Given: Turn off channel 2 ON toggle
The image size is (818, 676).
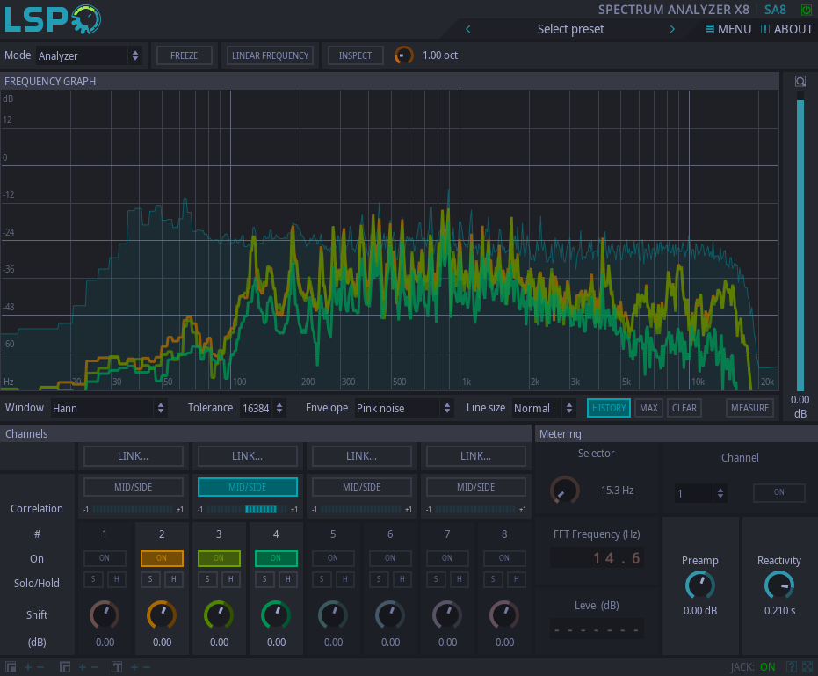Looking at the screenshot, I should tap(162, 558).
